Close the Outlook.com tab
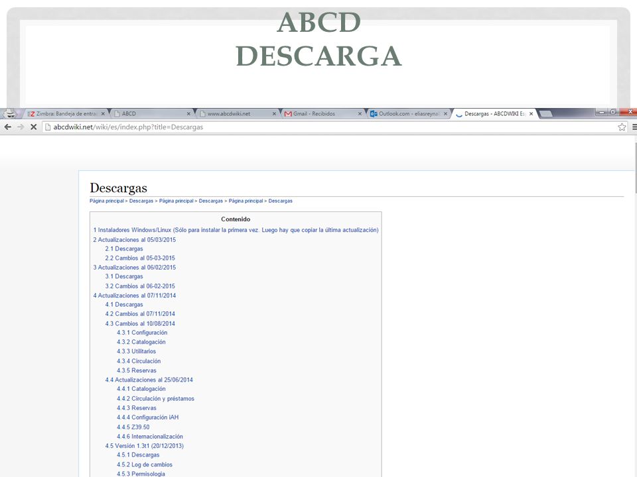Screen dimensions: 637x477 coord(445,114)
